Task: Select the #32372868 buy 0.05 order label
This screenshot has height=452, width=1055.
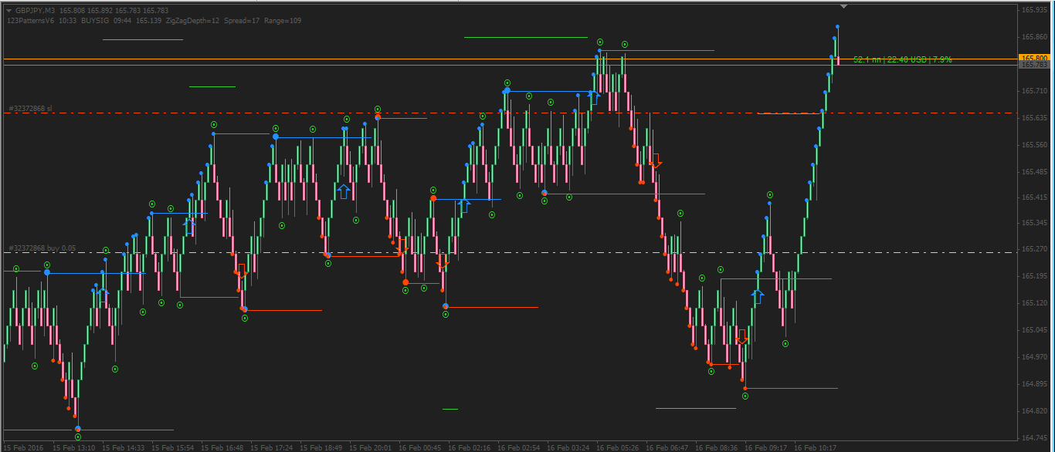Action: (x=42, y=248)
